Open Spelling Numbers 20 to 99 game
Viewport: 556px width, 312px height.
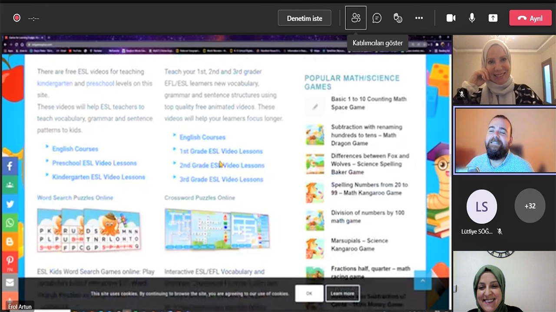click(x=369, y=188)
